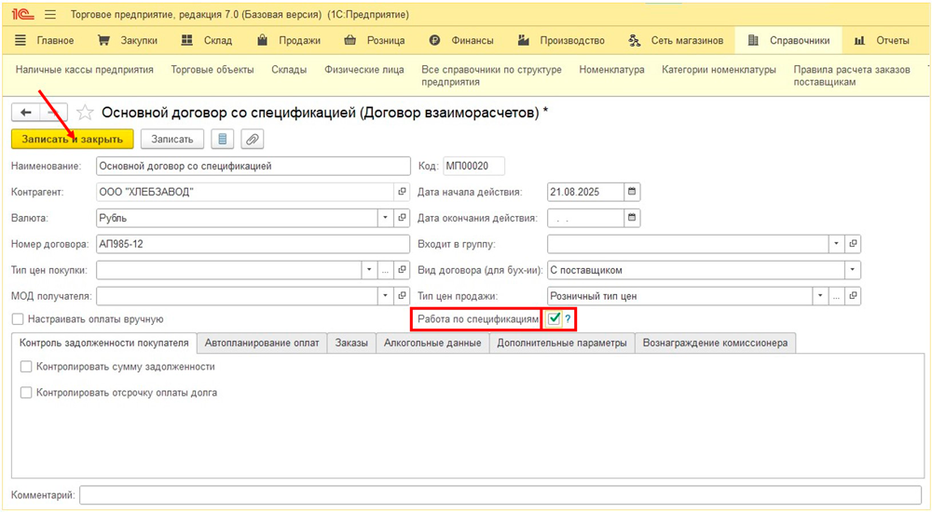
Task: Click the help question mark near Работа по спецификациям
Action: [x=568, y=319]
